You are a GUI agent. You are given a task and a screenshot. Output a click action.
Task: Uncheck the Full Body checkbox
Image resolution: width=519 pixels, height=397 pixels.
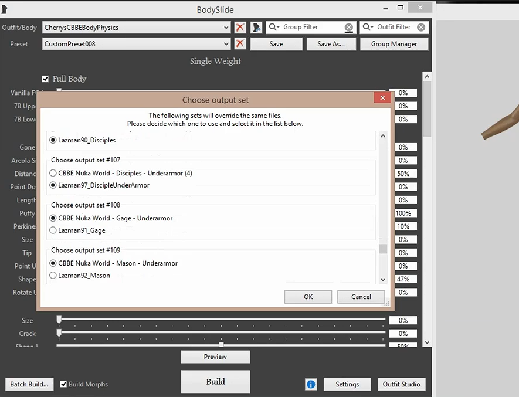coord(46,79)
